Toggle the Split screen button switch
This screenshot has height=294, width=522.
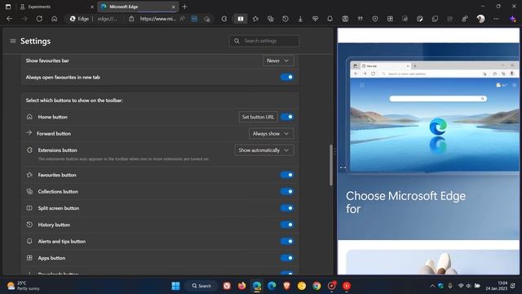tap(286, 208)
